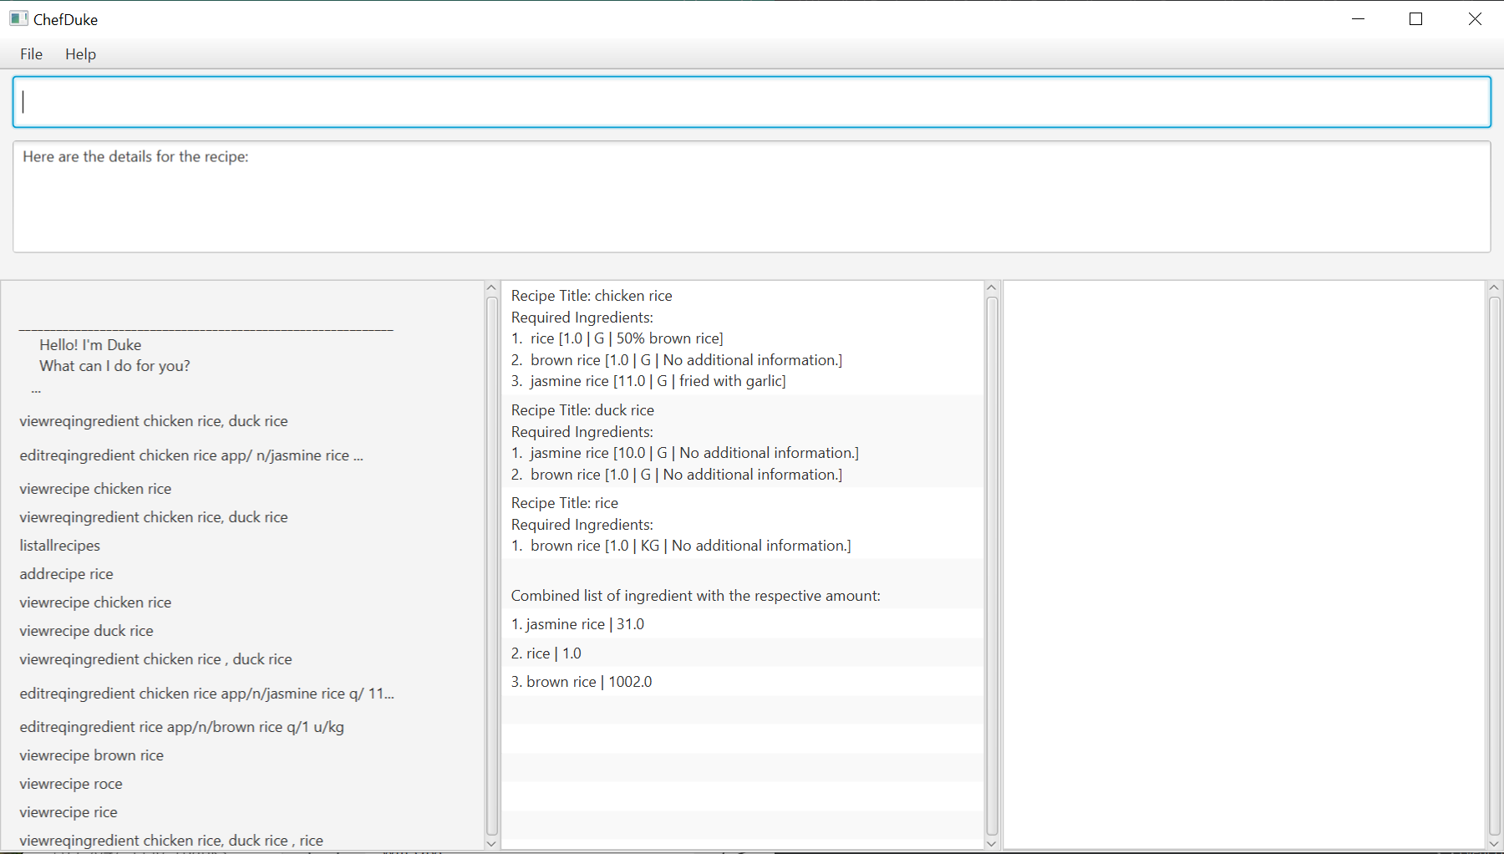Click up arrow of recipe list scrollbar

tap(992, 287)
